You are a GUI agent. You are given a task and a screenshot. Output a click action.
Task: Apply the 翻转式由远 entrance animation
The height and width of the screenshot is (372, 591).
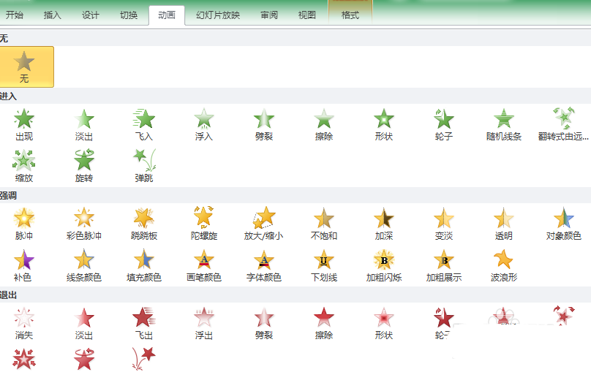click(x=563, y=125)
